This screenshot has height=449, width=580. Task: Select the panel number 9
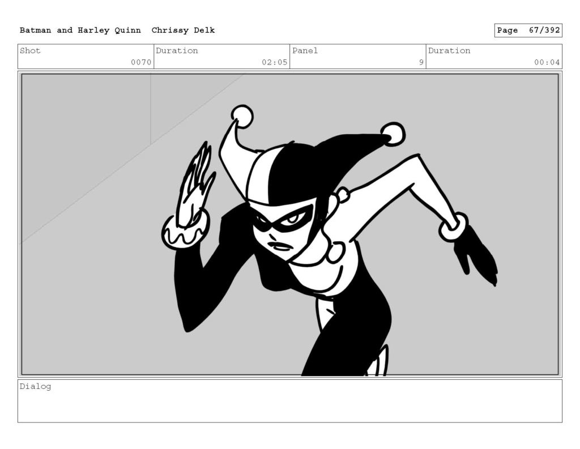pyautogui.click(x=421, y=62)
